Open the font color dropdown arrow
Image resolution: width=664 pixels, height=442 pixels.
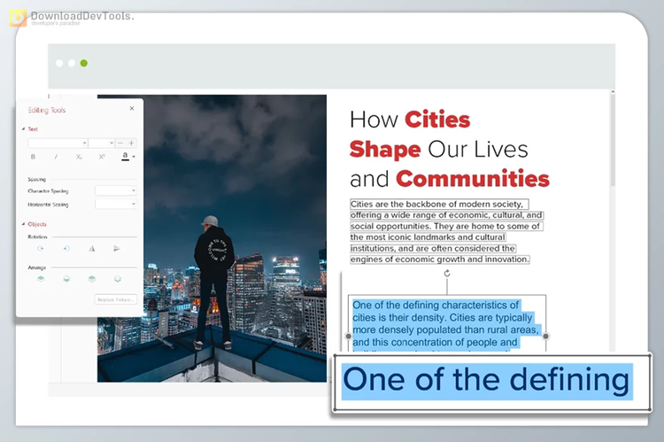(x=134, y=157)
